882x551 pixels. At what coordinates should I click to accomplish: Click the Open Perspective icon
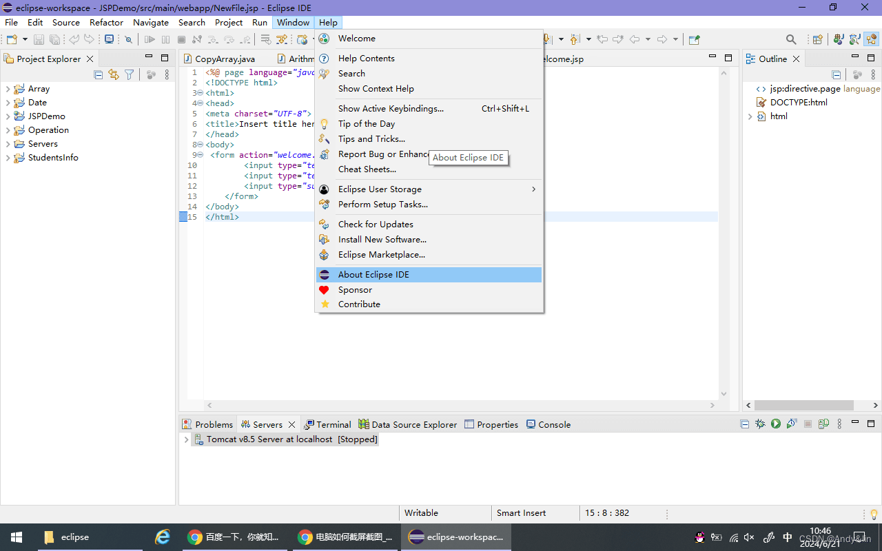818,40
